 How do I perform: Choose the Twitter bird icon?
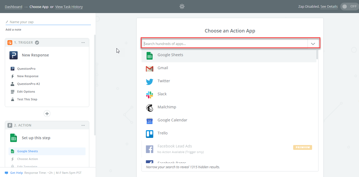coord(150,82)
